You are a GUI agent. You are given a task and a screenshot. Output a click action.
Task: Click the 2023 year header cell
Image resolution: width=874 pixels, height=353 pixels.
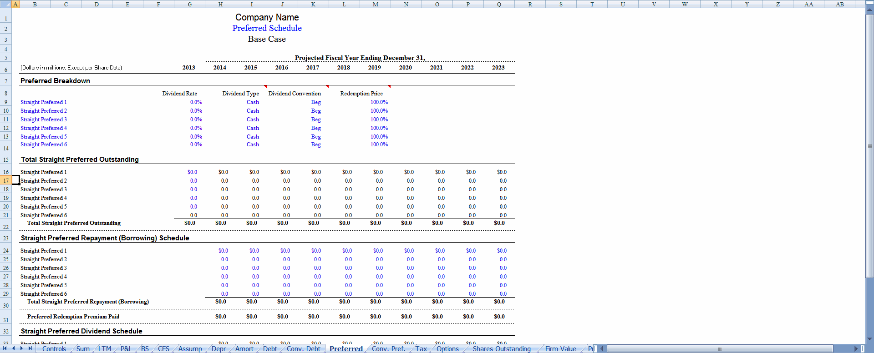click(x=498, y=68)
